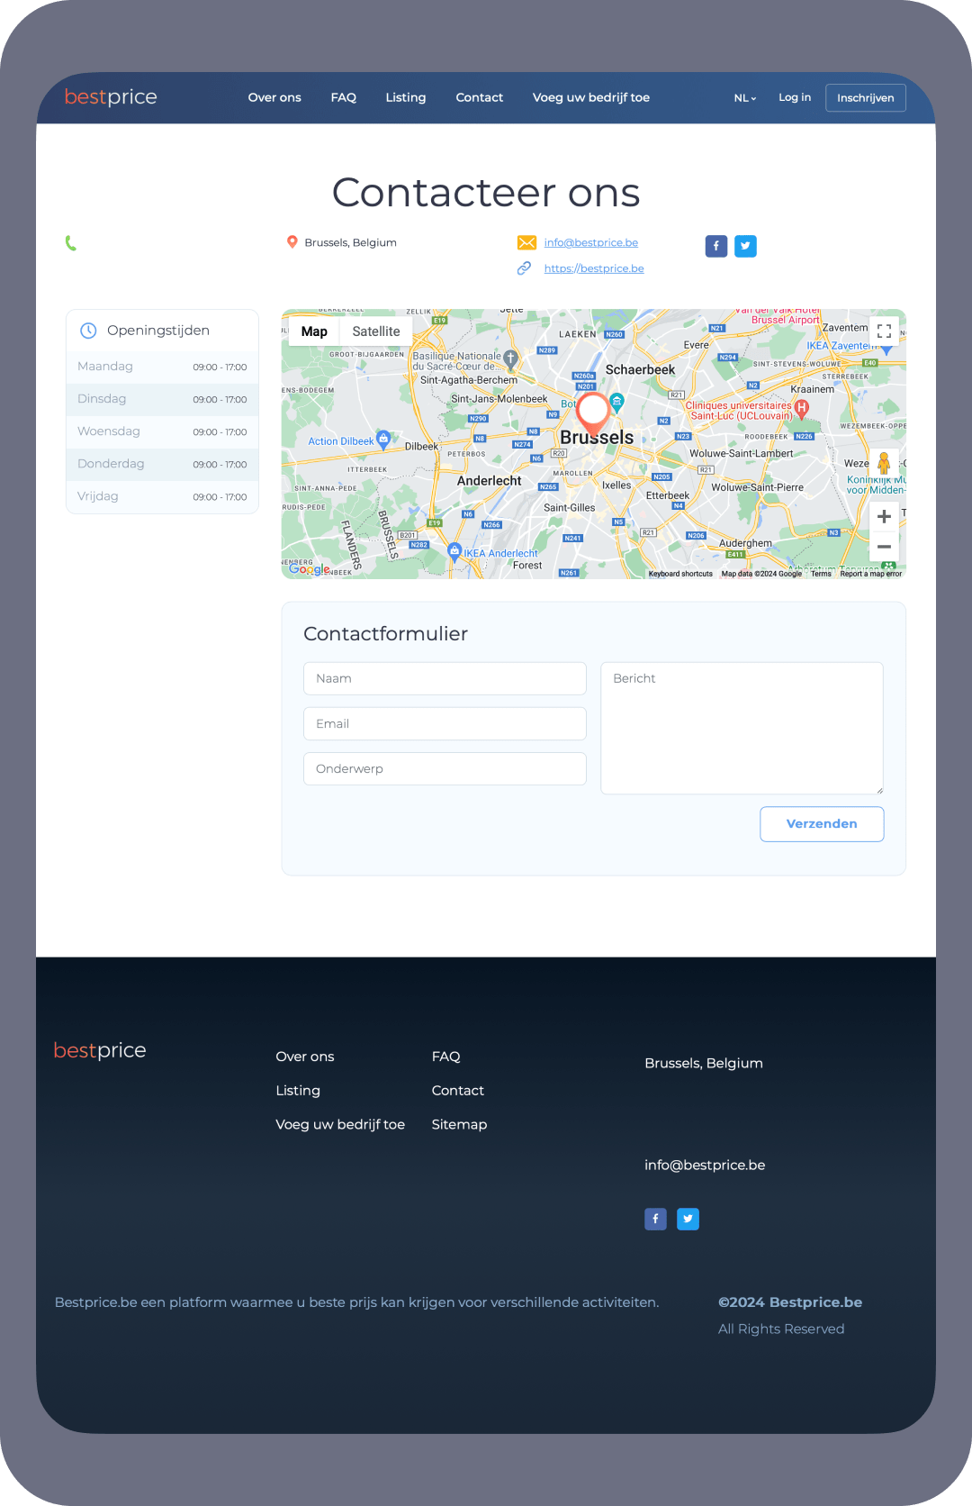Click the Facebook icon in page header
972x1506 pixels.
[715, 246]
